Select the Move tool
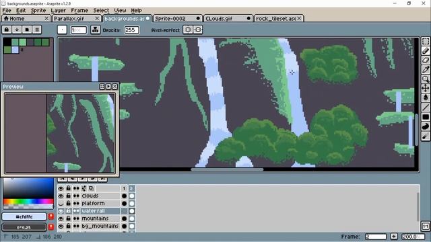The width and height of the screenshot is (431, 242). click(x=426, y=88)
